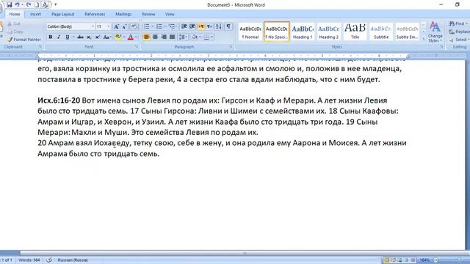Viewport: 470px width, 264px height.
Task: Align text to the right
Action: pyautogui.click(x=164, y=37)
